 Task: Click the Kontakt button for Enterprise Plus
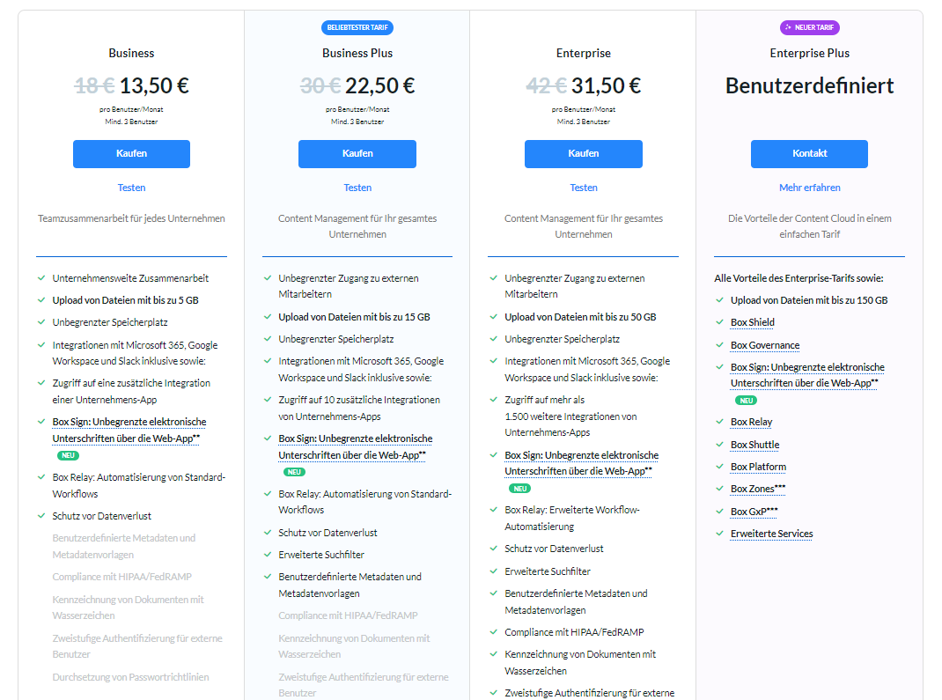pos(809,153)
